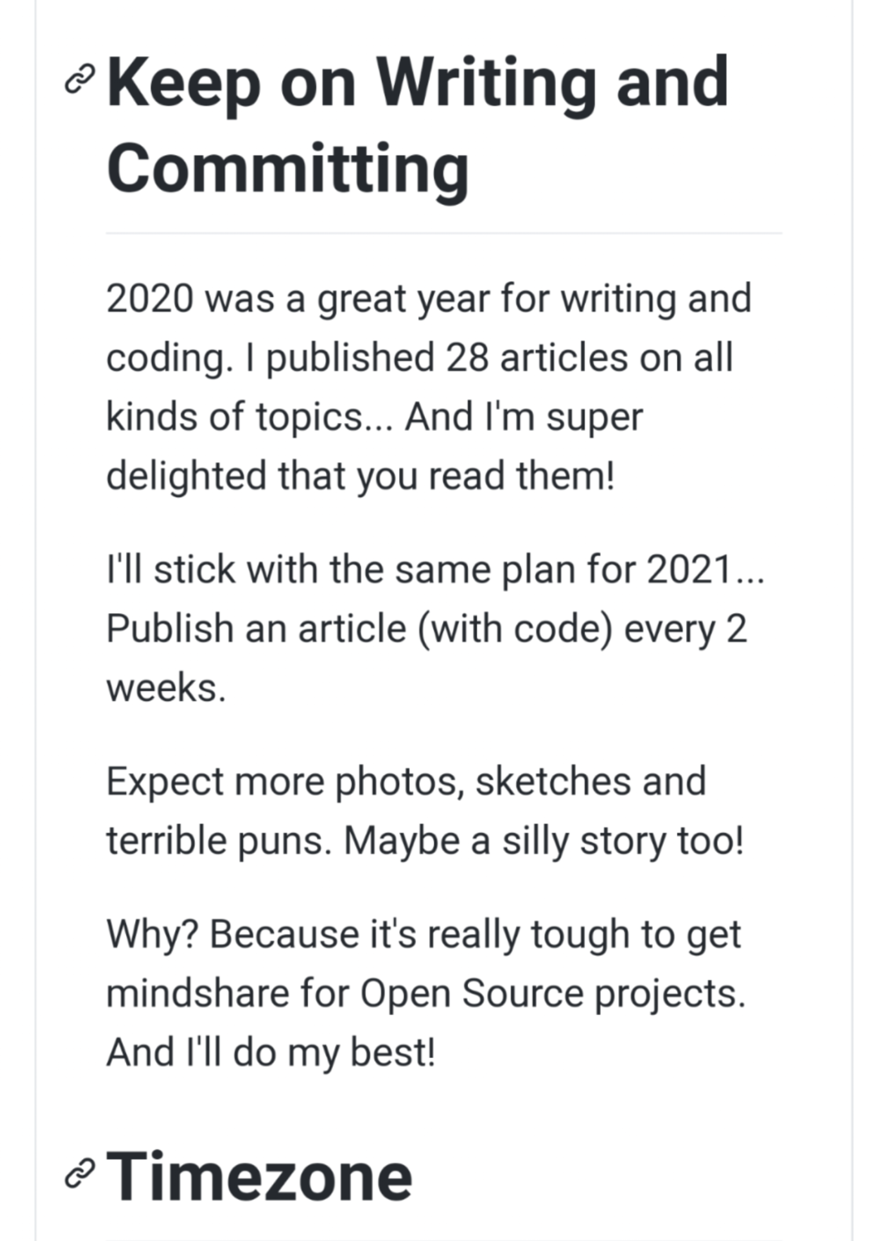Viewport: 872px width, 1241px height.
Task: Click the phrase 'Open Source projects'
Action: click(x=550, y=994)
